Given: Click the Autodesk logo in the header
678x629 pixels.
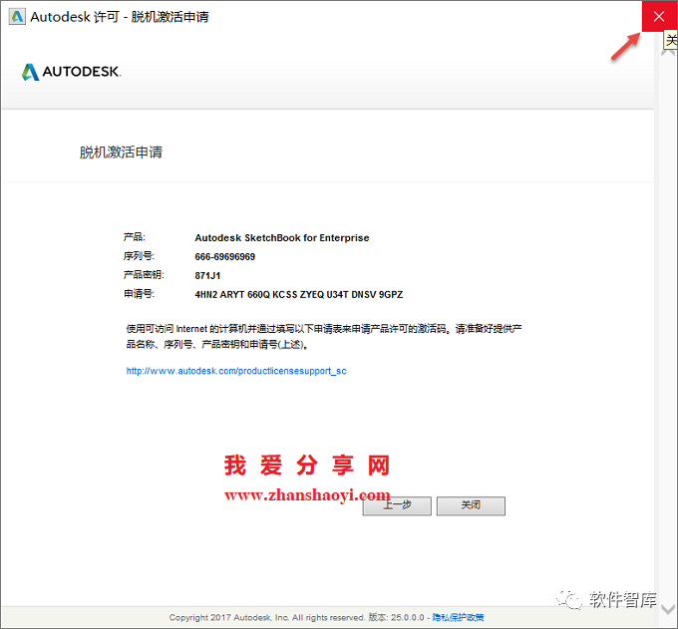Looking at the screenshot, I should 72,72.
